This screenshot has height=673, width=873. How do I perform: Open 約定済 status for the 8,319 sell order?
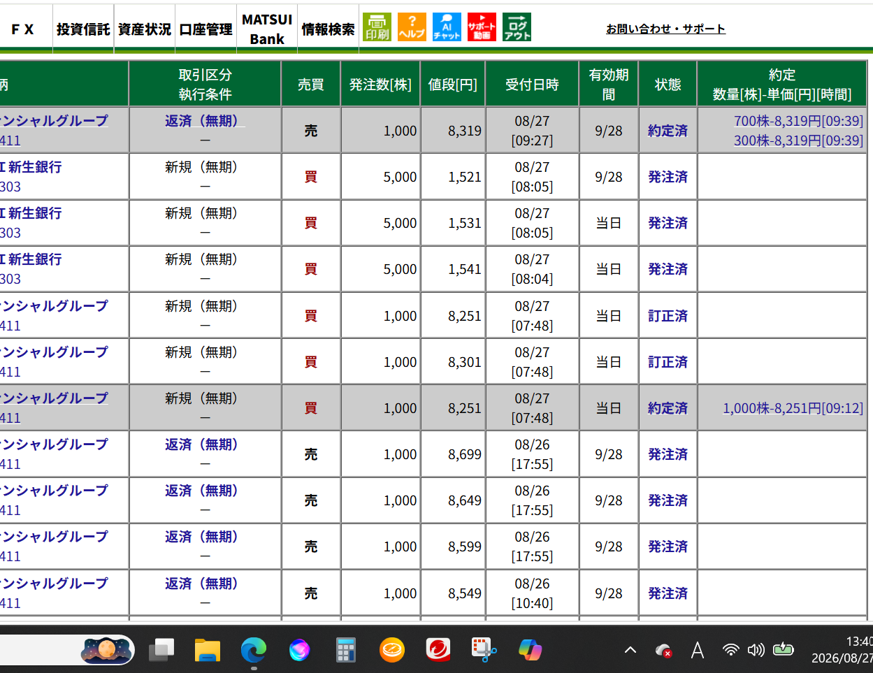click(x=668, y=131)
